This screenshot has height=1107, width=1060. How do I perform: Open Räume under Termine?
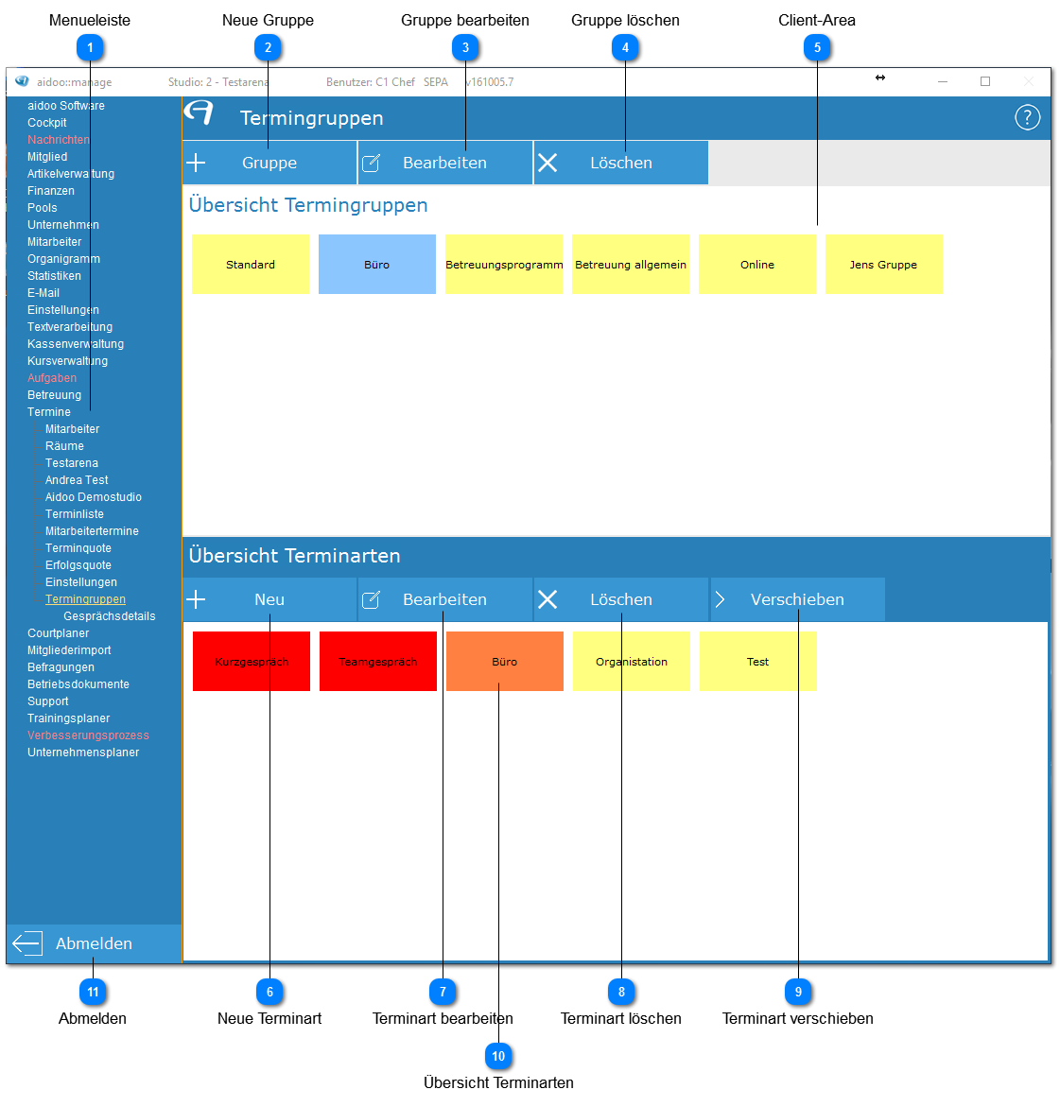(64, 446)
